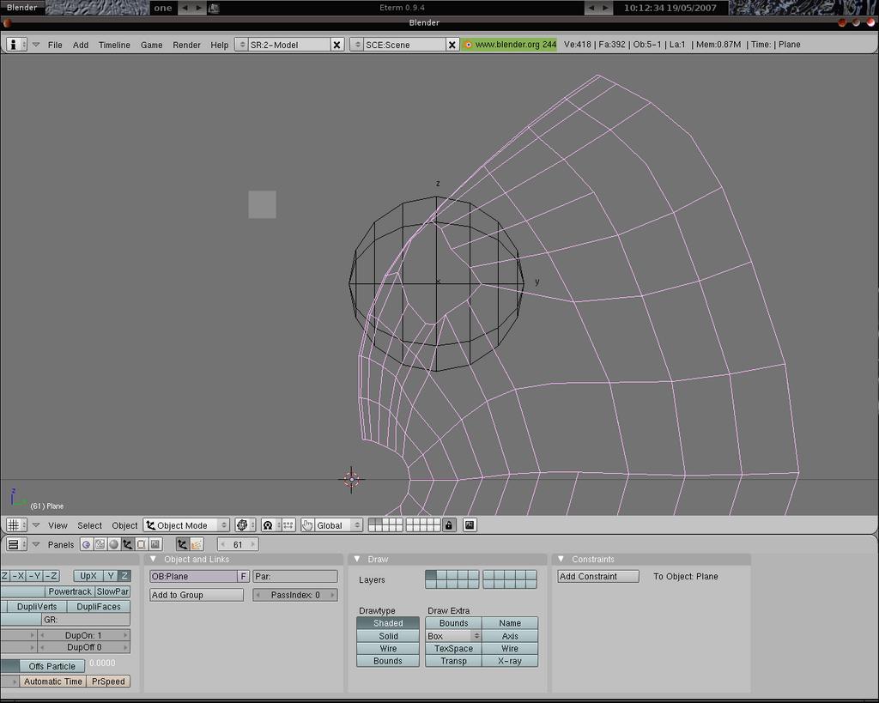The height and width of the screenshot is (703, 879).
Task: Click the www.blender.org 244 link
Action: (x=508, y=45)
